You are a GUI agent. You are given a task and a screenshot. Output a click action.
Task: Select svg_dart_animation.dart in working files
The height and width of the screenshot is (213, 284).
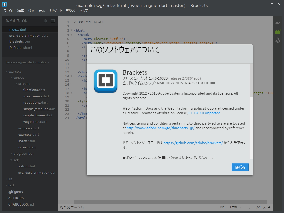click(x=28, y=35)
